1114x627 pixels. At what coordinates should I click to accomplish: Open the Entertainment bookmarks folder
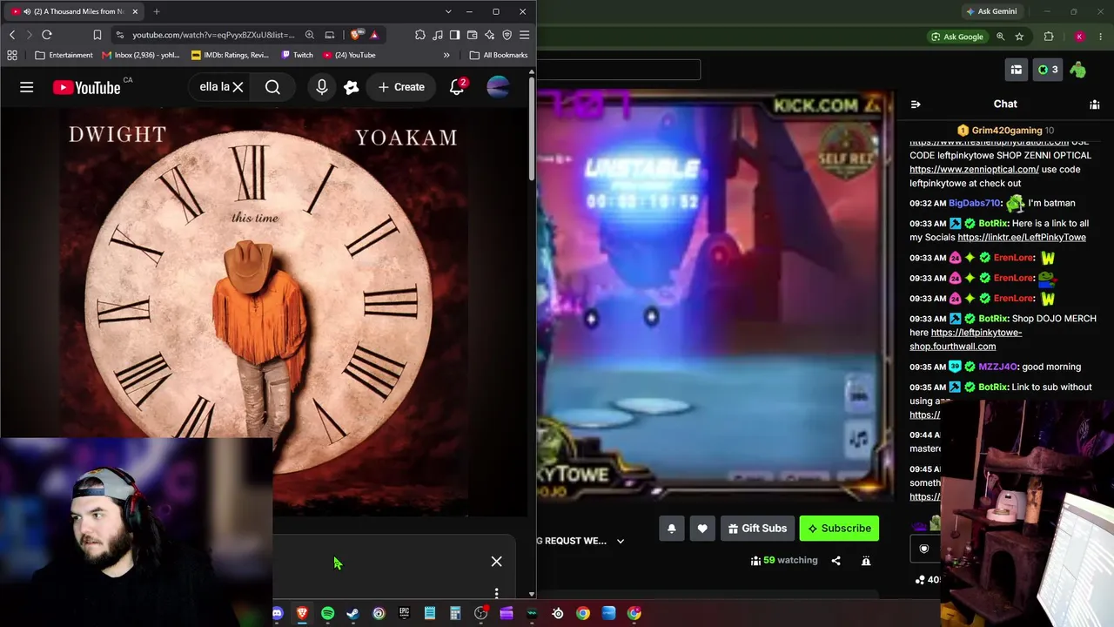64,55
